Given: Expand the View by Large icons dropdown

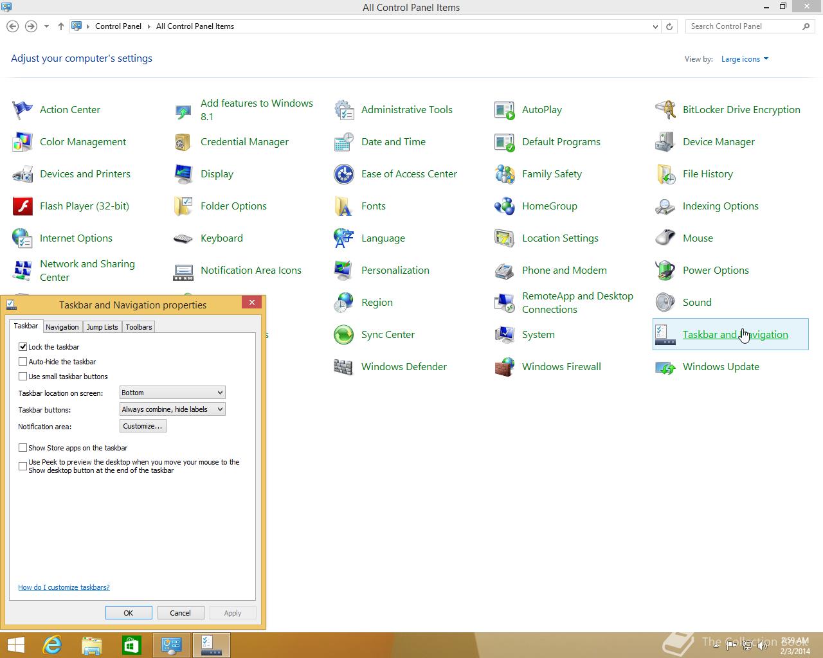Looking at the screenshot, I should tap(745, 59).
